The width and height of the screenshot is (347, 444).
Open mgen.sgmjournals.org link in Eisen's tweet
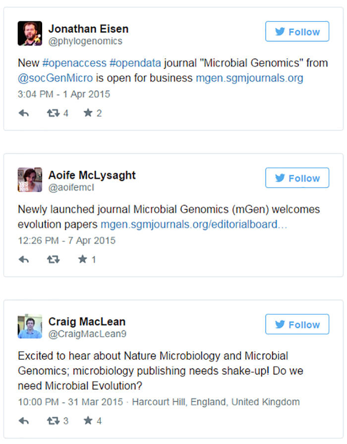coord(249,78)
